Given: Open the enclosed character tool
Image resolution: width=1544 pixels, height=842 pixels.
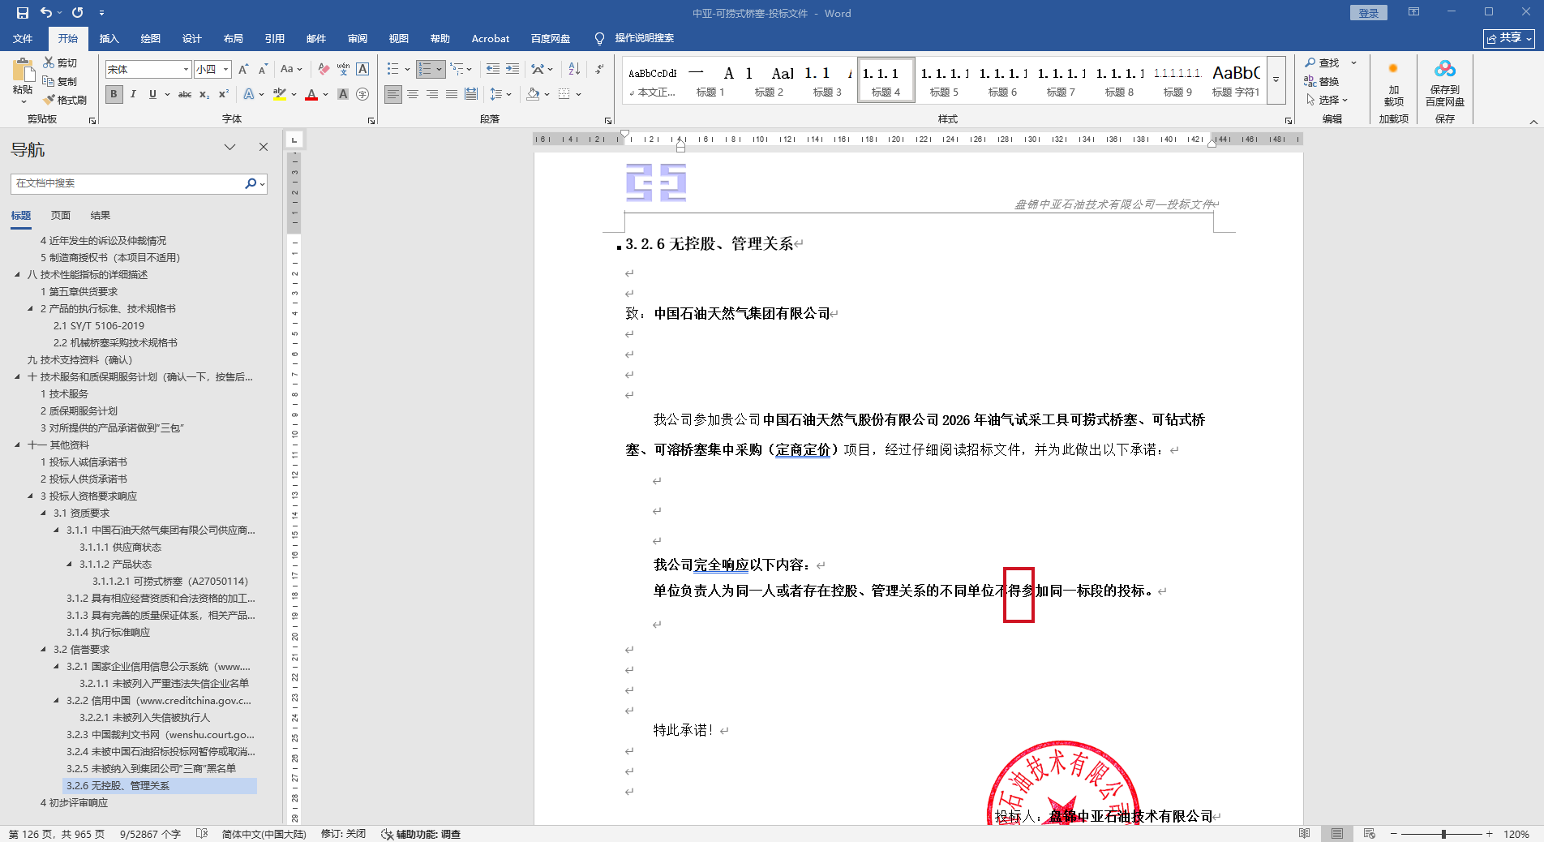Looking at the screenshot, I should pos(362,94).
